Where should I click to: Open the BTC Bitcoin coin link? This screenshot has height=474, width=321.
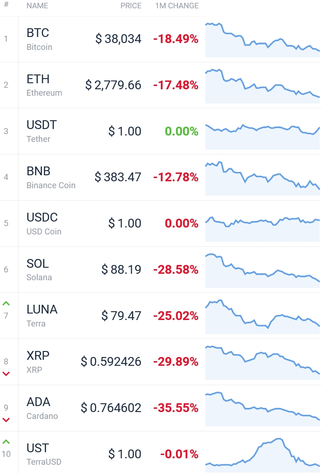39,39
